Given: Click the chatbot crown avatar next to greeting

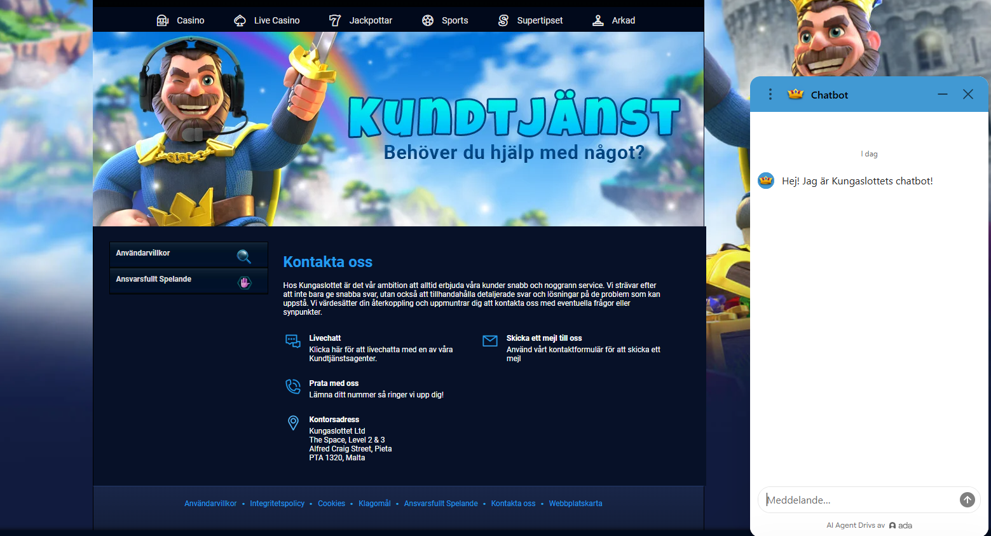Looking at the screenshot, I should (767, 181).
